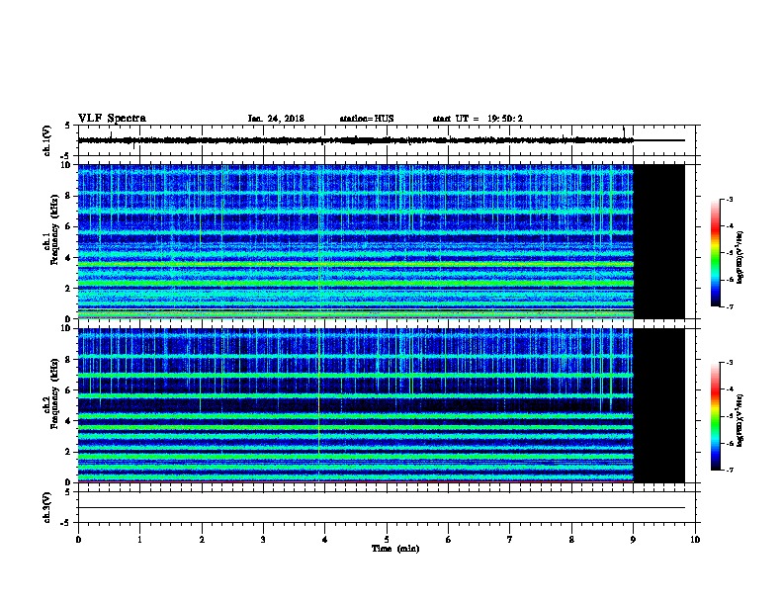Click the ch.2 color bar log(PSD) label
This screenshot has width=783, height=605.
click(740, 420)
